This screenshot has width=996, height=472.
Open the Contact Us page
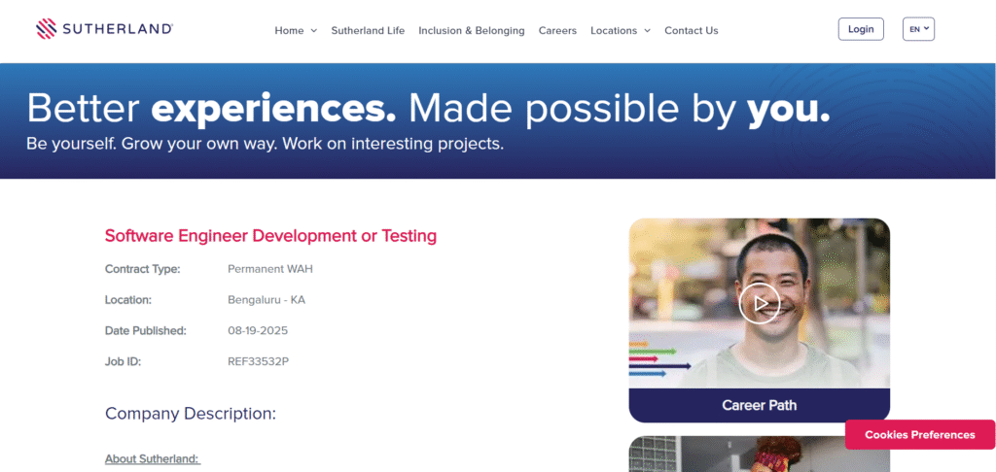[691, 30]
